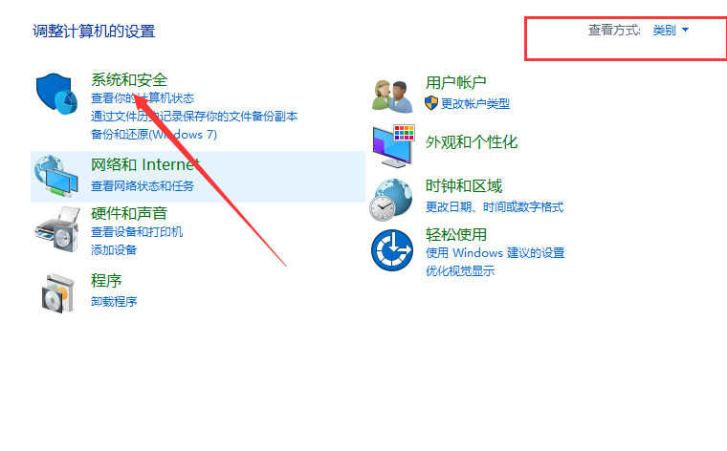This screenshot has width=727, height=451.
Task: Open the Ease of Access icon
Action: (392, 250)
